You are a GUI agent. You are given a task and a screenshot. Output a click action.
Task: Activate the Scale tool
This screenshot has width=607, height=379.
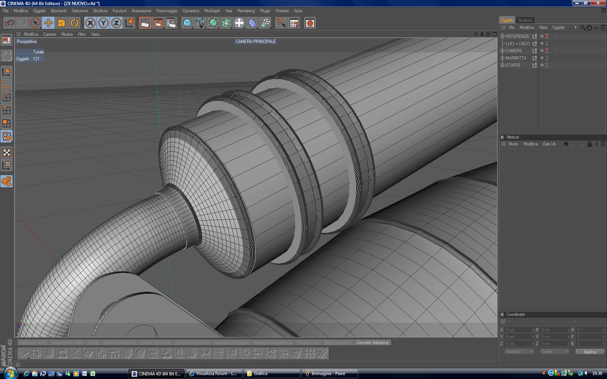[61, 23]
